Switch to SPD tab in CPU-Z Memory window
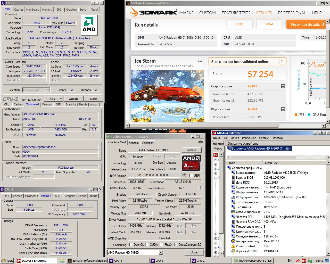This screenshot has height=264, width=330. [x=58, y=196]
